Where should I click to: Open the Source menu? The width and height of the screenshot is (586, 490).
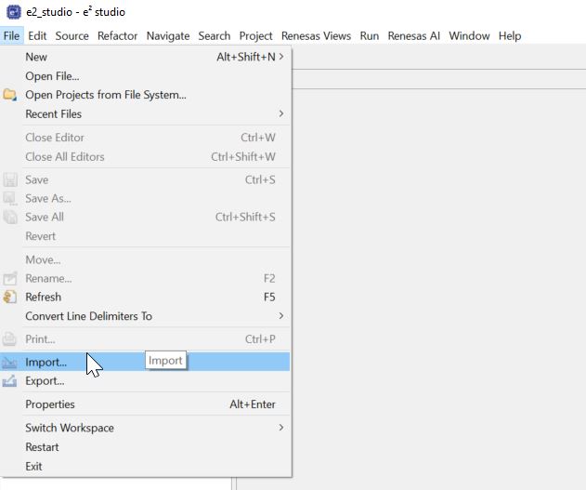(72, 36)
